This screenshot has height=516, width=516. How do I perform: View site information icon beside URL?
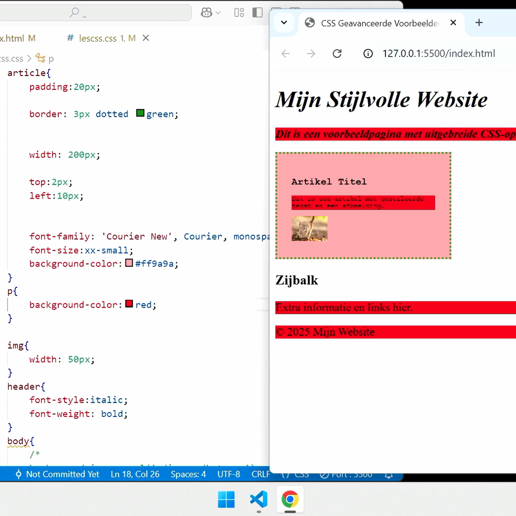click(x=368, y=54)
